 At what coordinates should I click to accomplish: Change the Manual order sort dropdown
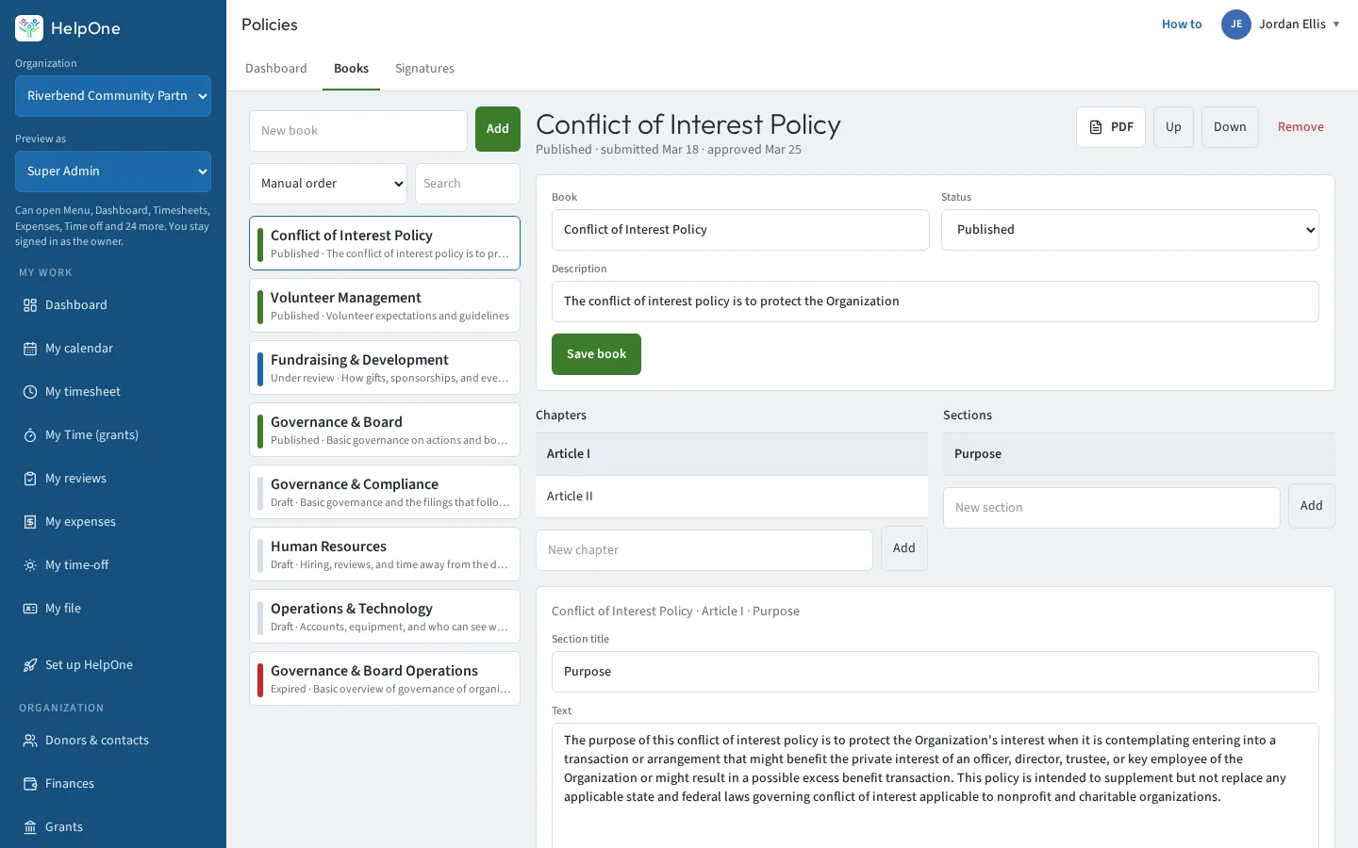coord(328,184)
